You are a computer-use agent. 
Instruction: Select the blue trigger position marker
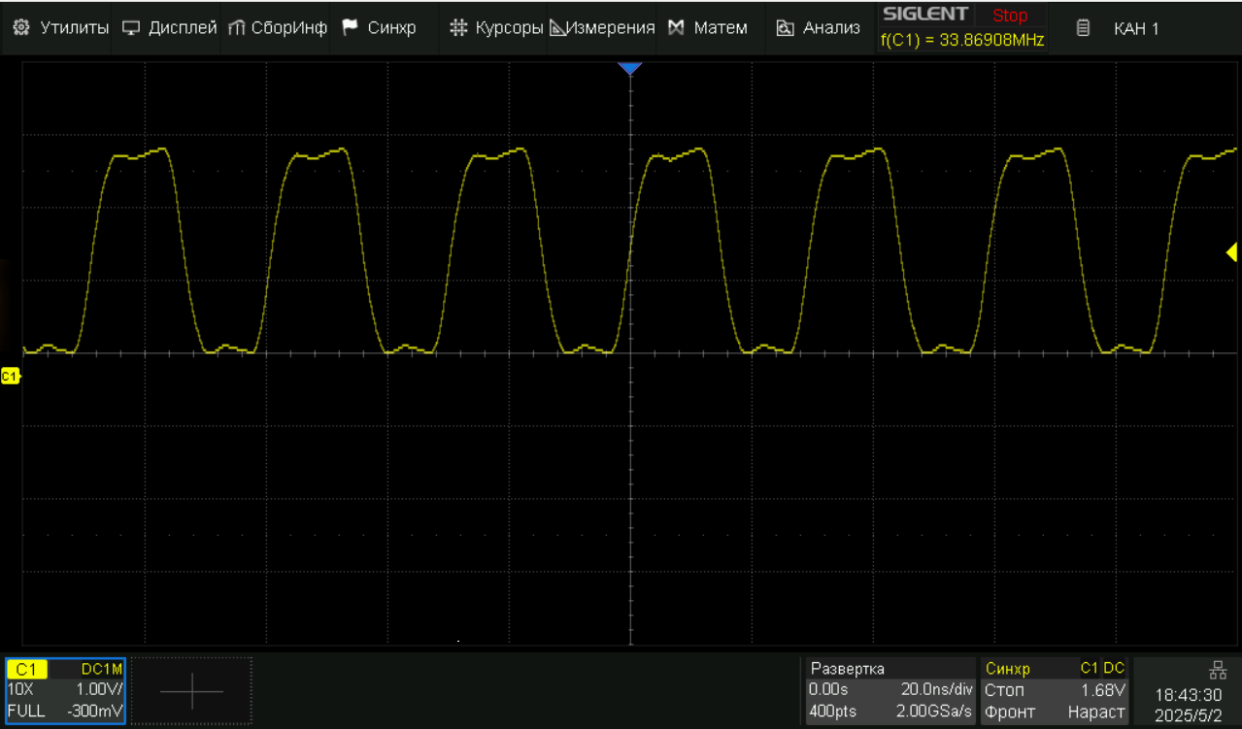(630, 69)
